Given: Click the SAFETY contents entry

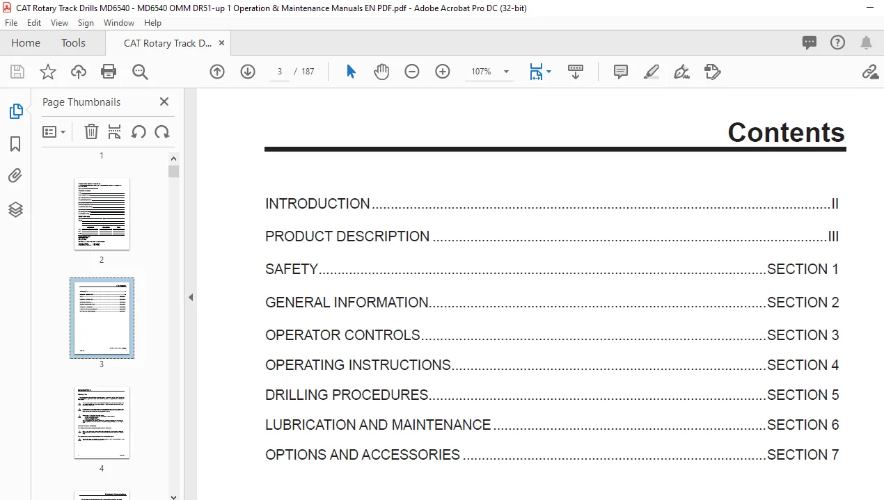Looking at the screenshot, I should click(x=552, y=269).
